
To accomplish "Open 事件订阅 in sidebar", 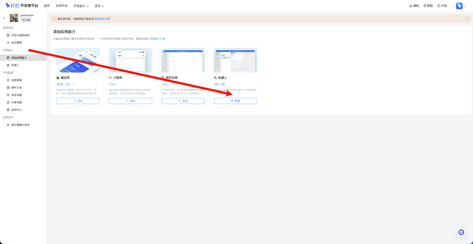I will (x=14, y=87).
